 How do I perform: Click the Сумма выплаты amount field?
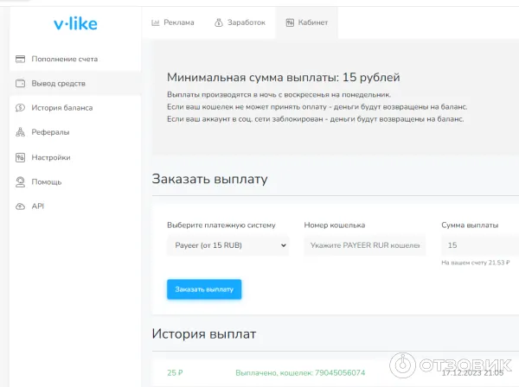[480, 245]
